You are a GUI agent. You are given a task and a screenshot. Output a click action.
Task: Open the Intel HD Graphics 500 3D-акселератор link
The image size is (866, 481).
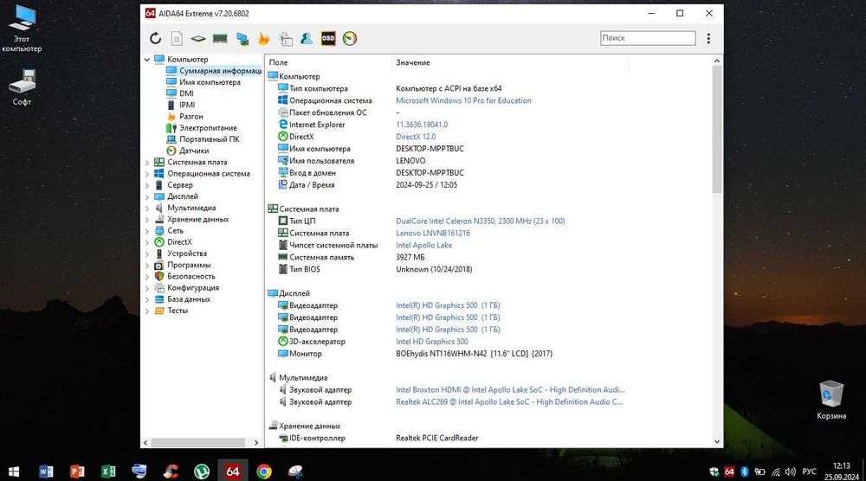pyautogui.click(x=432, y=342)
